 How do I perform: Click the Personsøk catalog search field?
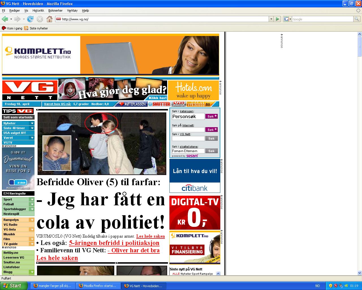(x=188, y=116)
